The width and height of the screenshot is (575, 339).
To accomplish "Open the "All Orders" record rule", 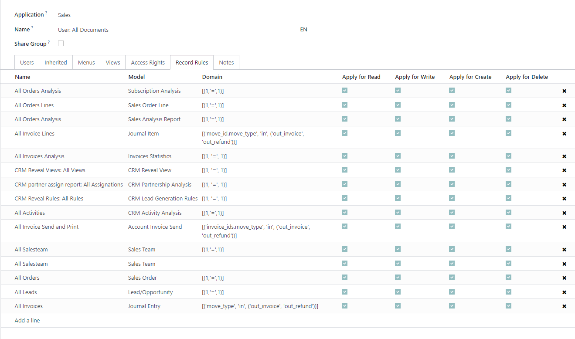I will (27, 277).
